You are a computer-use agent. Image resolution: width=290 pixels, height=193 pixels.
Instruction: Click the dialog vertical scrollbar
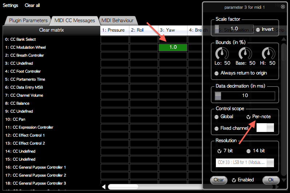(284, 109)
